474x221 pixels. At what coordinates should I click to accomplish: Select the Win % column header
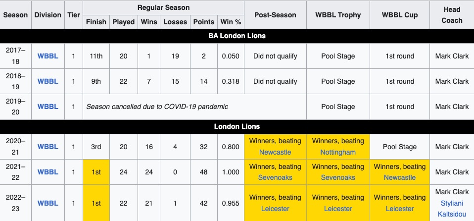(231, 22)
